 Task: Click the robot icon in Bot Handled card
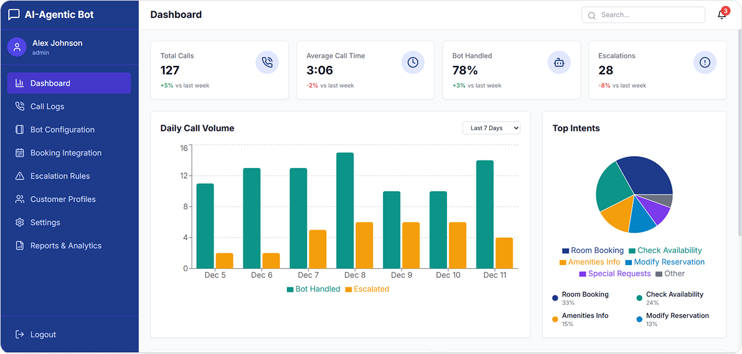(x=559, y=62)
